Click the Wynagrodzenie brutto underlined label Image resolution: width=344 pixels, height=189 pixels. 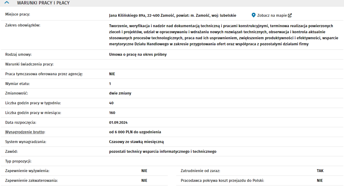coord(25,132)
